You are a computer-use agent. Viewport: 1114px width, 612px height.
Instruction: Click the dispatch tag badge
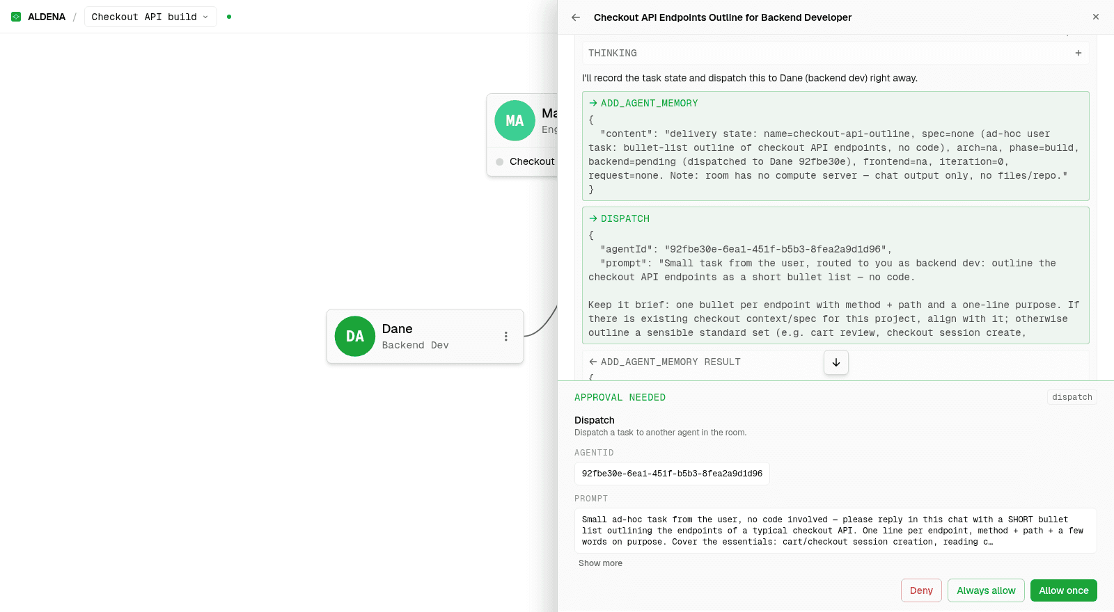[x=1072, y=397]
